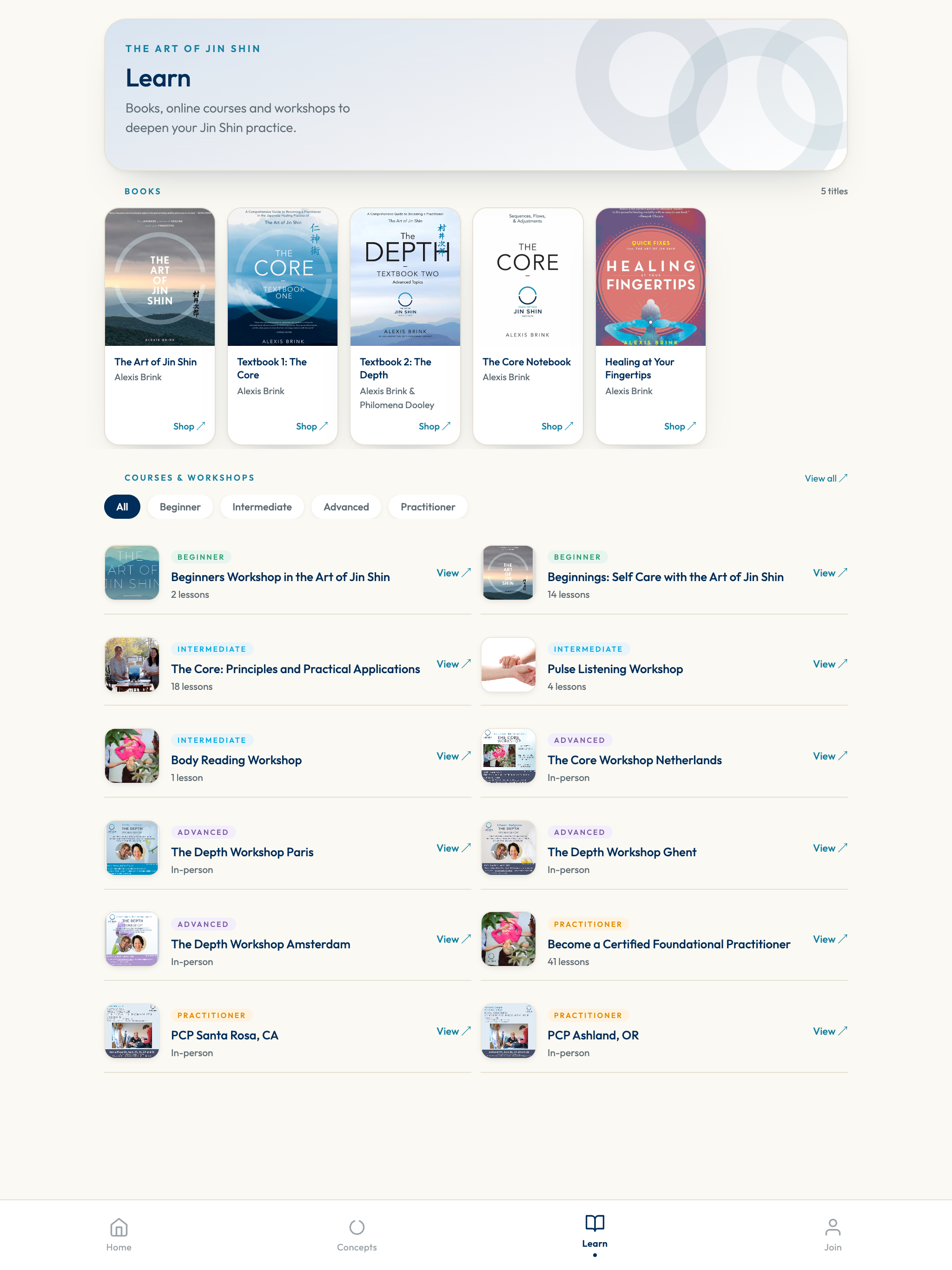Click the '5 titles' count
The height and width of the screenshot is (1270, 952).
(834, 191)
